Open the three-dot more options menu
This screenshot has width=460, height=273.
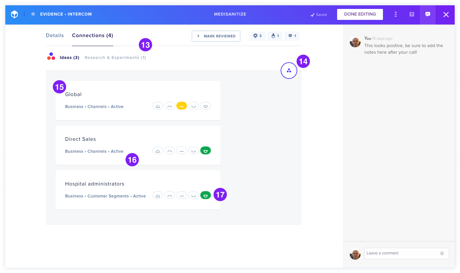pyautogui.click(x=396, y=14)
